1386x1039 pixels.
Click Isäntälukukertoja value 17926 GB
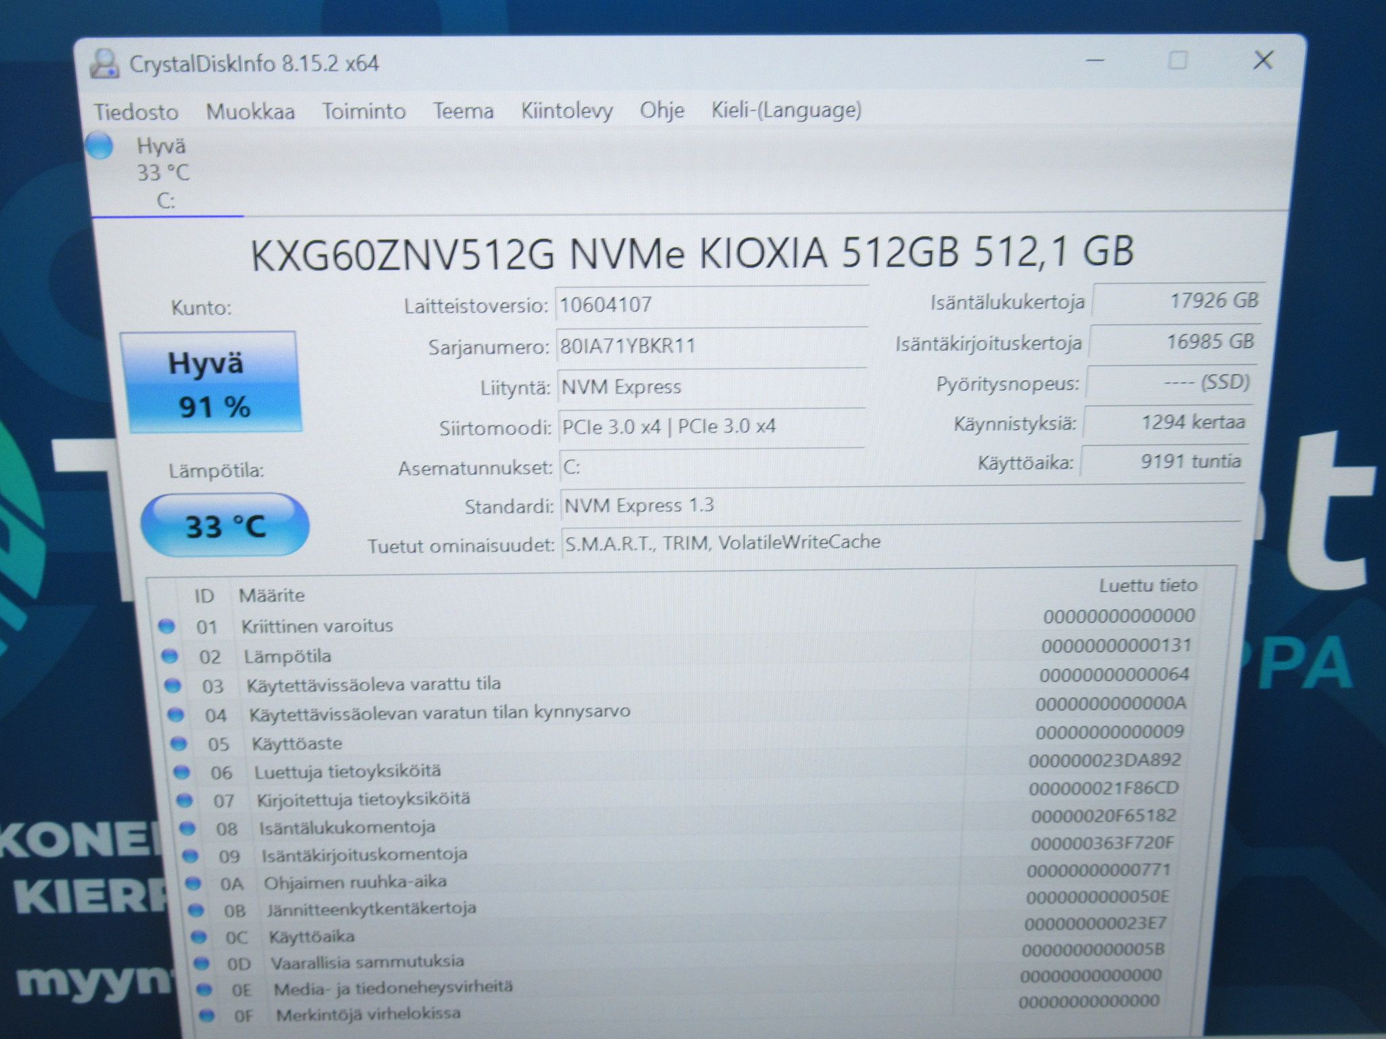click(1178, 300)
